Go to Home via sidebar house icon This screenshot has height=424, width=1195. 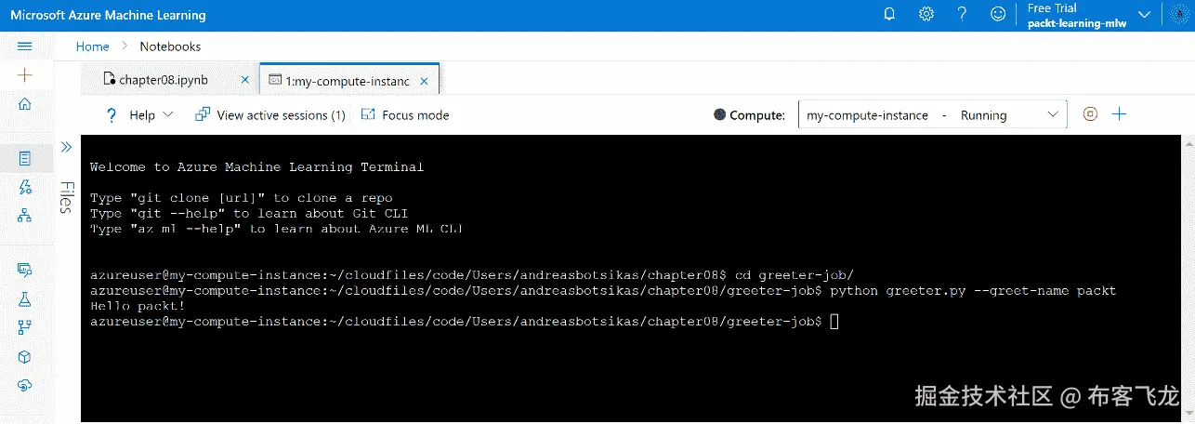[x=25, y=103]
